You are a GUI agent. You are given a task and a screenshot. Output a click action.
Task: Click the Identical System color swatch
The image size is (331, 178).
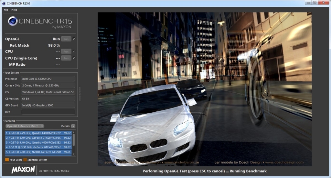click(25, 160)
